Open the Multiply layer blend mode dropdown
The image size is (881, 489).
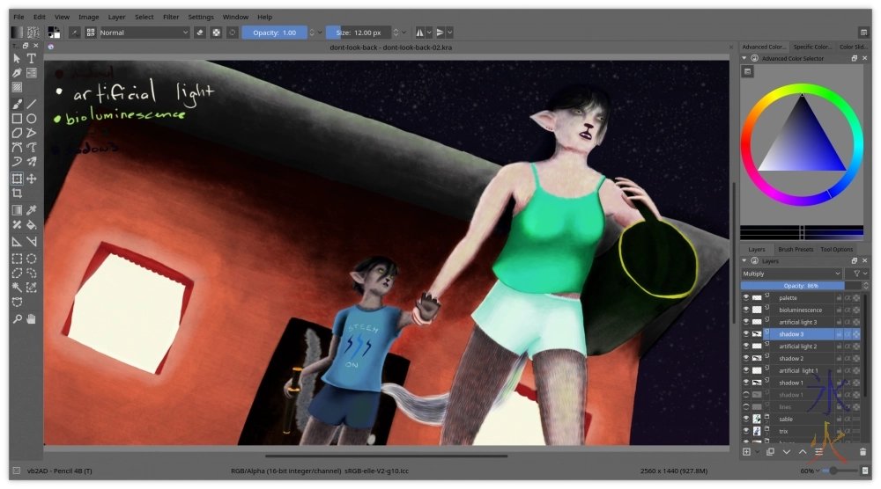[791, 274]
